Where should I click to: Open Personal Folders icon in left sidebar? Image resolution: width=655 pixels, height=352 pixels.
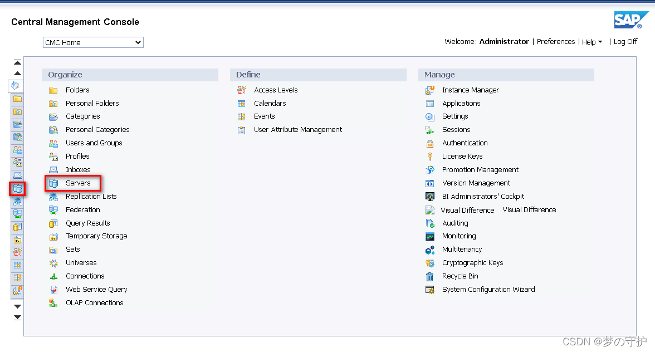click(x=18, y=111)
